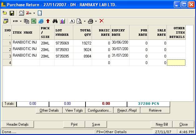Viewport: 196px width, 135px height.
Task: Click the Internet Explorer icon
Action: pyautogui.click(x=41, y=21)
